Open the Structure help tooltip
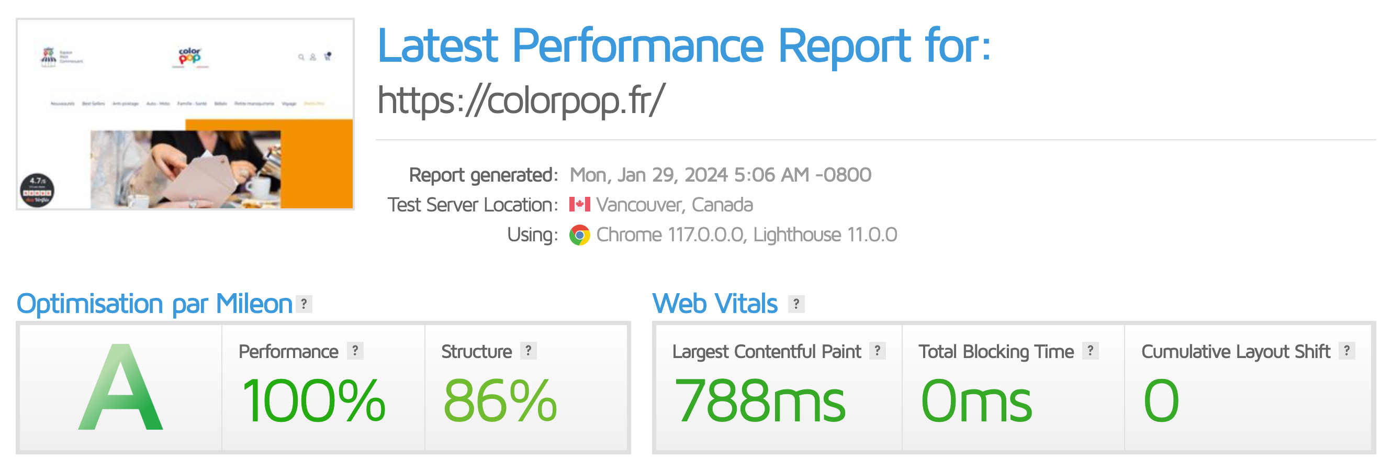The height and width of the screenshot is (469, 1392). pyautogui.click(x=527, y=351)
